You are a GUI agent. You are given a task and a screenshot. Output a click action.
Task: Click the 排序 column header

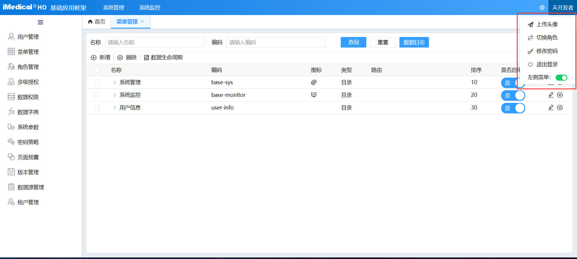coord(476,70)
